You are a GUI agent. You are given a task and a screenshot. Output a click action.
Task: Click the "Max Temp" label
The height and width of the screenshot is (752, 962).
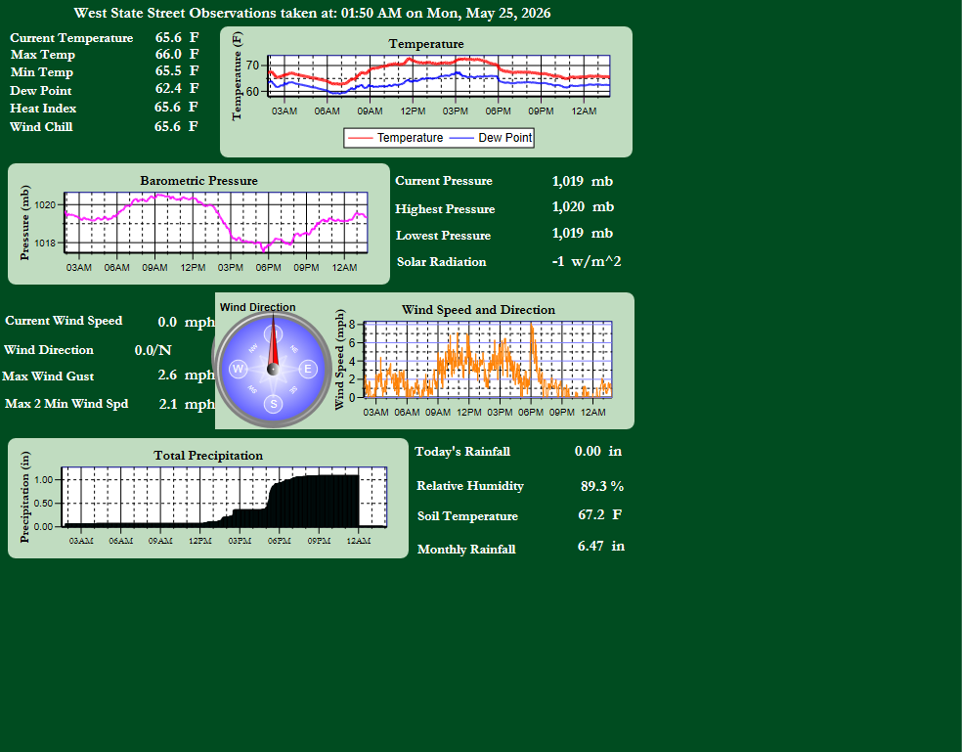[43, 55]
